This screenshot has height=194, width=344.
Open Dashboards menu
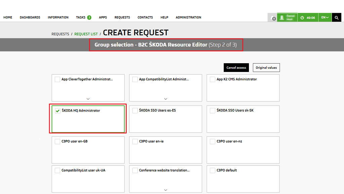click(x=30, y=17)
